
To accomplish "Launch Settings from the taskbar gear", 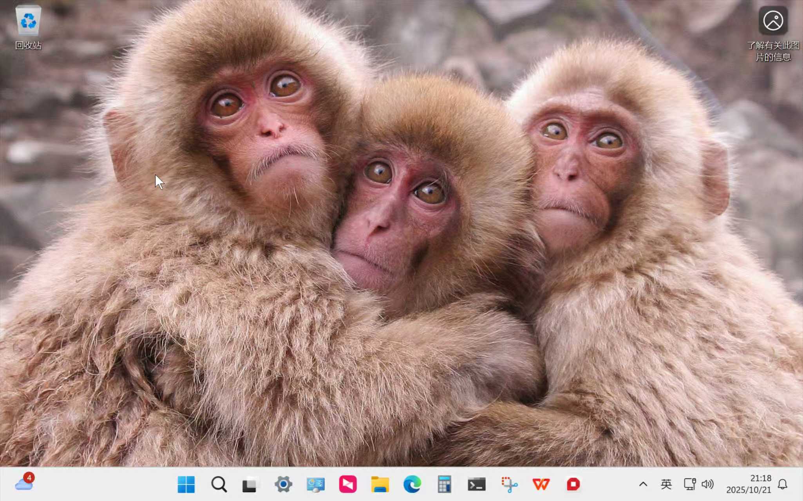I will pos(283,485).
